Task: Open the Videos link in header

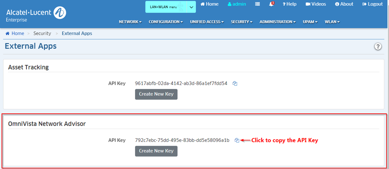Action: coord(315,4)
